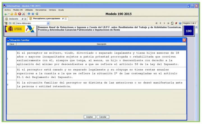Click the blue back arrow icon

pos(10,23)
